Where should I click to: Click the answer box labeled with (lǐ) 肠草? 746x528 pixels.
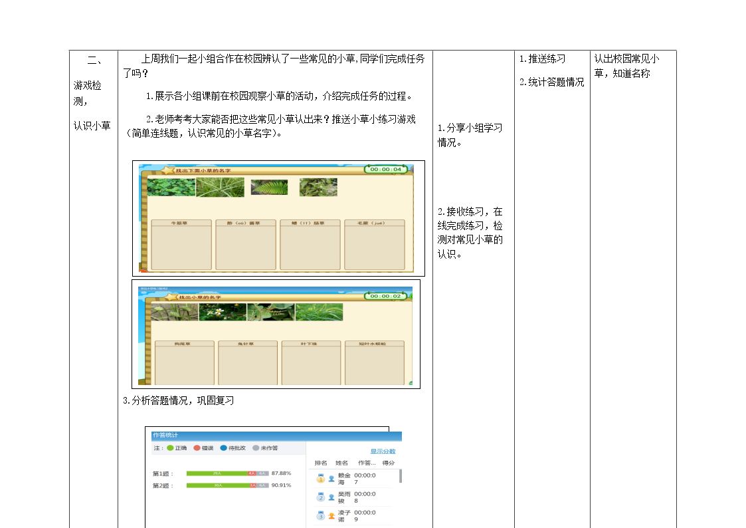click(x=310, y=245)
